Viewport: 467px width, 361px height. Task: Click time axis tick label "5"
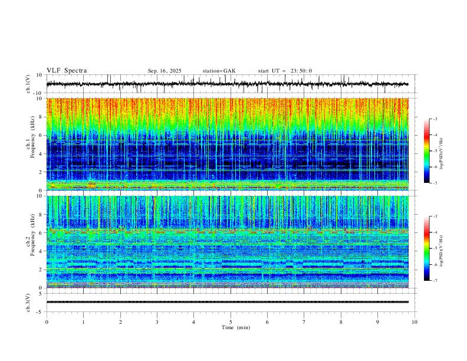click(x=231, y=322)
